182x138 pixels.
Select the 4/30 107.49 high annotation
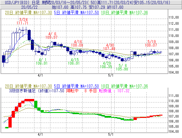(x=109, y=47)
